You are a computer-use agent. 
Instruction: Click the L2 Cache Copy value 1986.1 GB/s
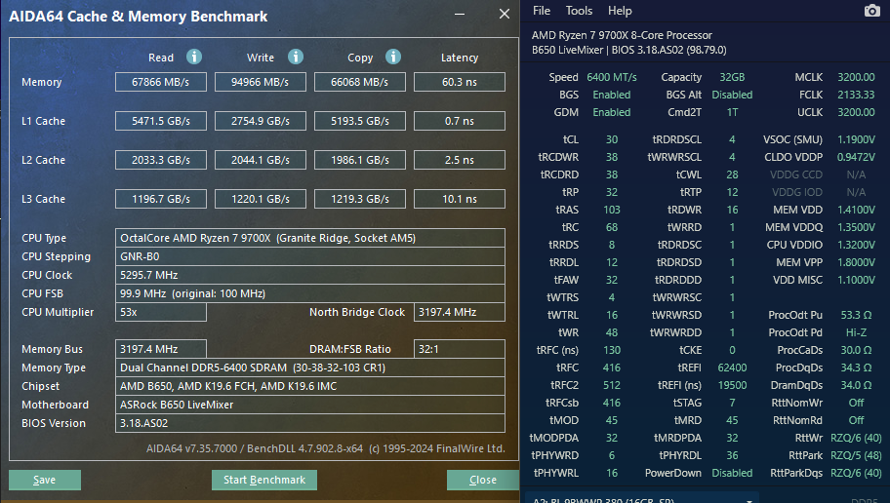click(x=360, y=161)
